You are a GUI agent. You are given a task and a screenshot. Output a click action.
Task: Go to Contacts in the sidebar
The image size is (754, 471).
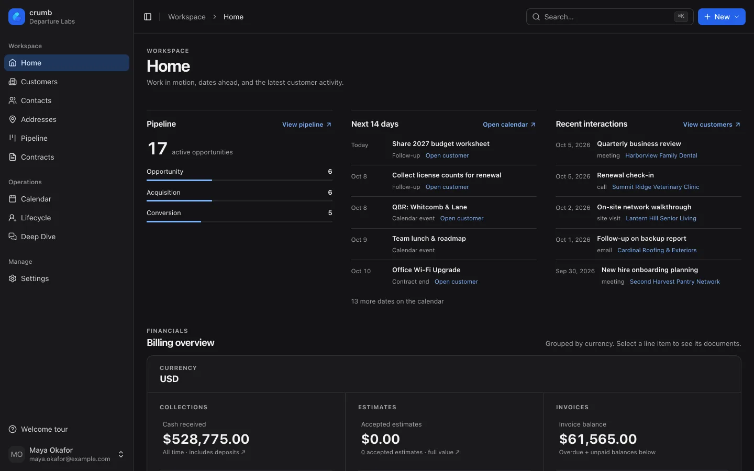[x=66, y=100]
